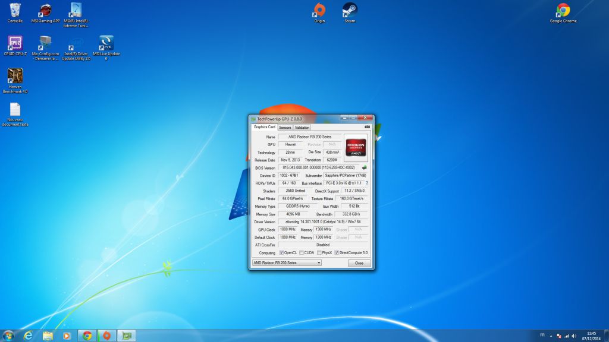This screenshot has height=342, width=609.
Task: Click the DirectX Support value 11.2 / SM5.0
Action: click(x=354, y=191)
